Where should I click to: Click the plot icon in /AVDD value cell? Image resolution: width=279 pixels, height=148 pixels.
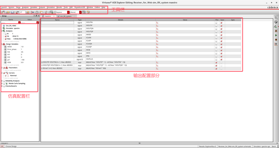point(157,35)
